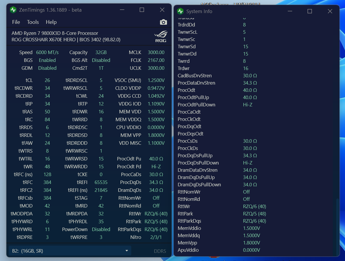Viewport: 345px width, 261px height.
Task: Click the VSOC (SMU) 1.2500V reading
Action: (156, 81)
